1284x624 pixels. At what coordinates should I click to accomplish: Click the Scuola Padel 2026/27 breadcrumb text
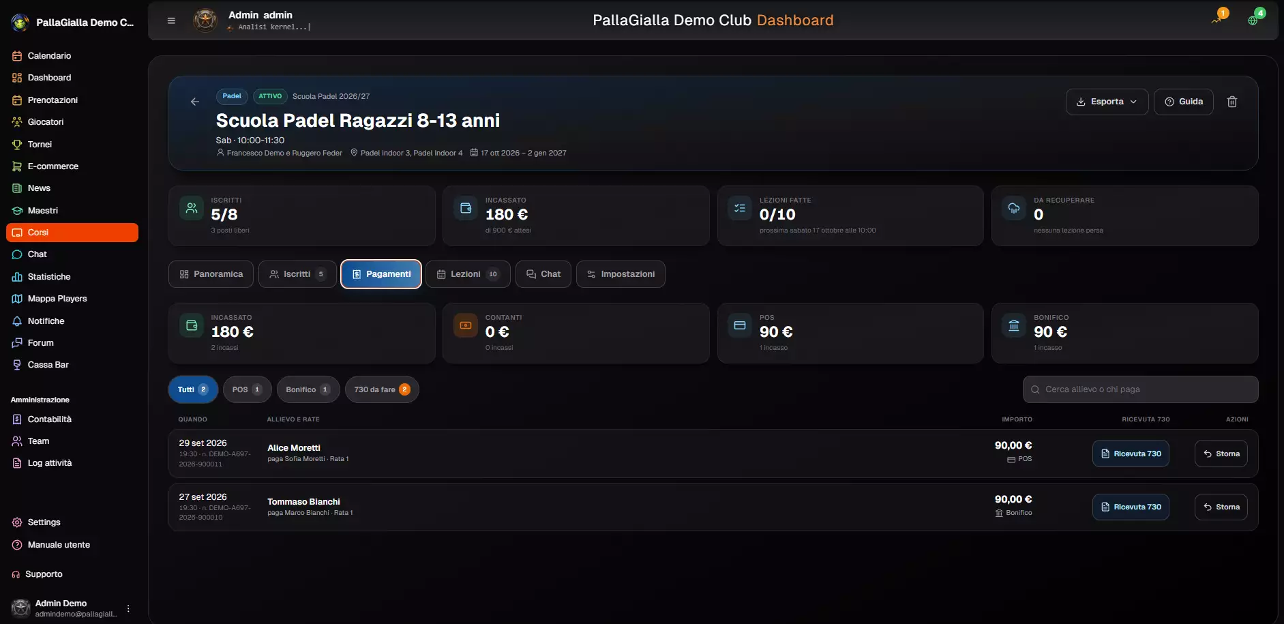[x=331, y=96]
